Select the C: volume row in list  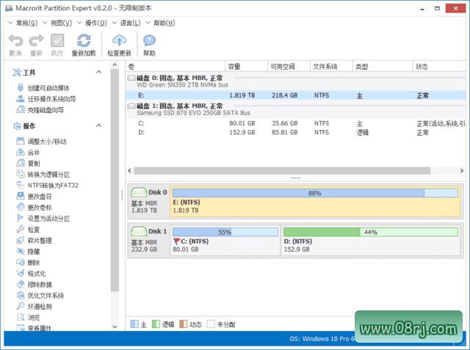295,123
